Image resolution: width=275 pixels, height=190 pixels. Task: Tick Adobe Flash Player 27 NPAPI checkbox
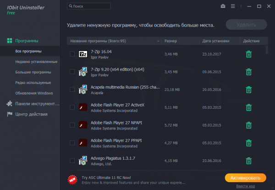[x=72, y=125]
